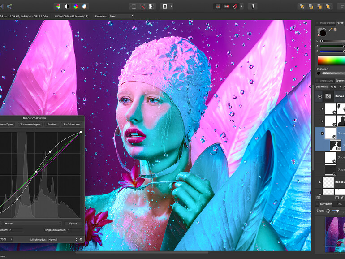
Task: Open the Master channel dropdown
Action: pos(31,223)
